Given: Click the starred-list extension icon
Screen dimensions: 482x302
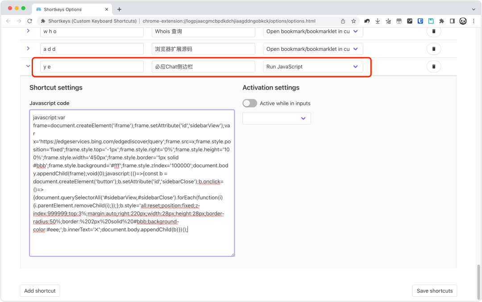Looking at the screenshot, I should 388,21.
